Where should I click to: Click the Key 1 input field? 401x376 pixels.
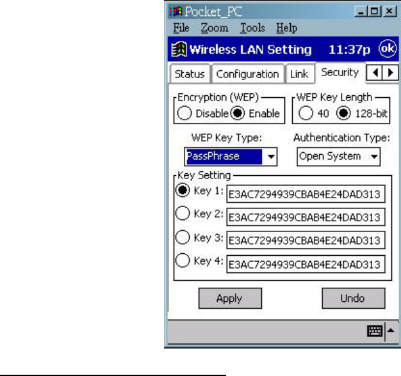(306, 194)
